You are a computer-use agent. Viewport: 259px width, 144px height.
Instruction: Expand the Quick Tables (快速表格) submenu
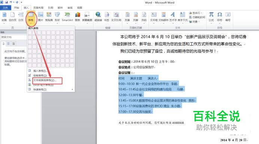(51, 89)
